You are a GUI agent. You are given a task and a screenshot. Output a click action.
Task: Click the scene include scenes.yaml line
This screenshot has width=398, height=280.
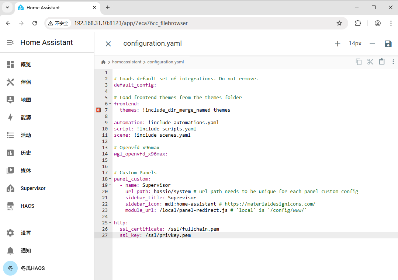coord(152,135)
